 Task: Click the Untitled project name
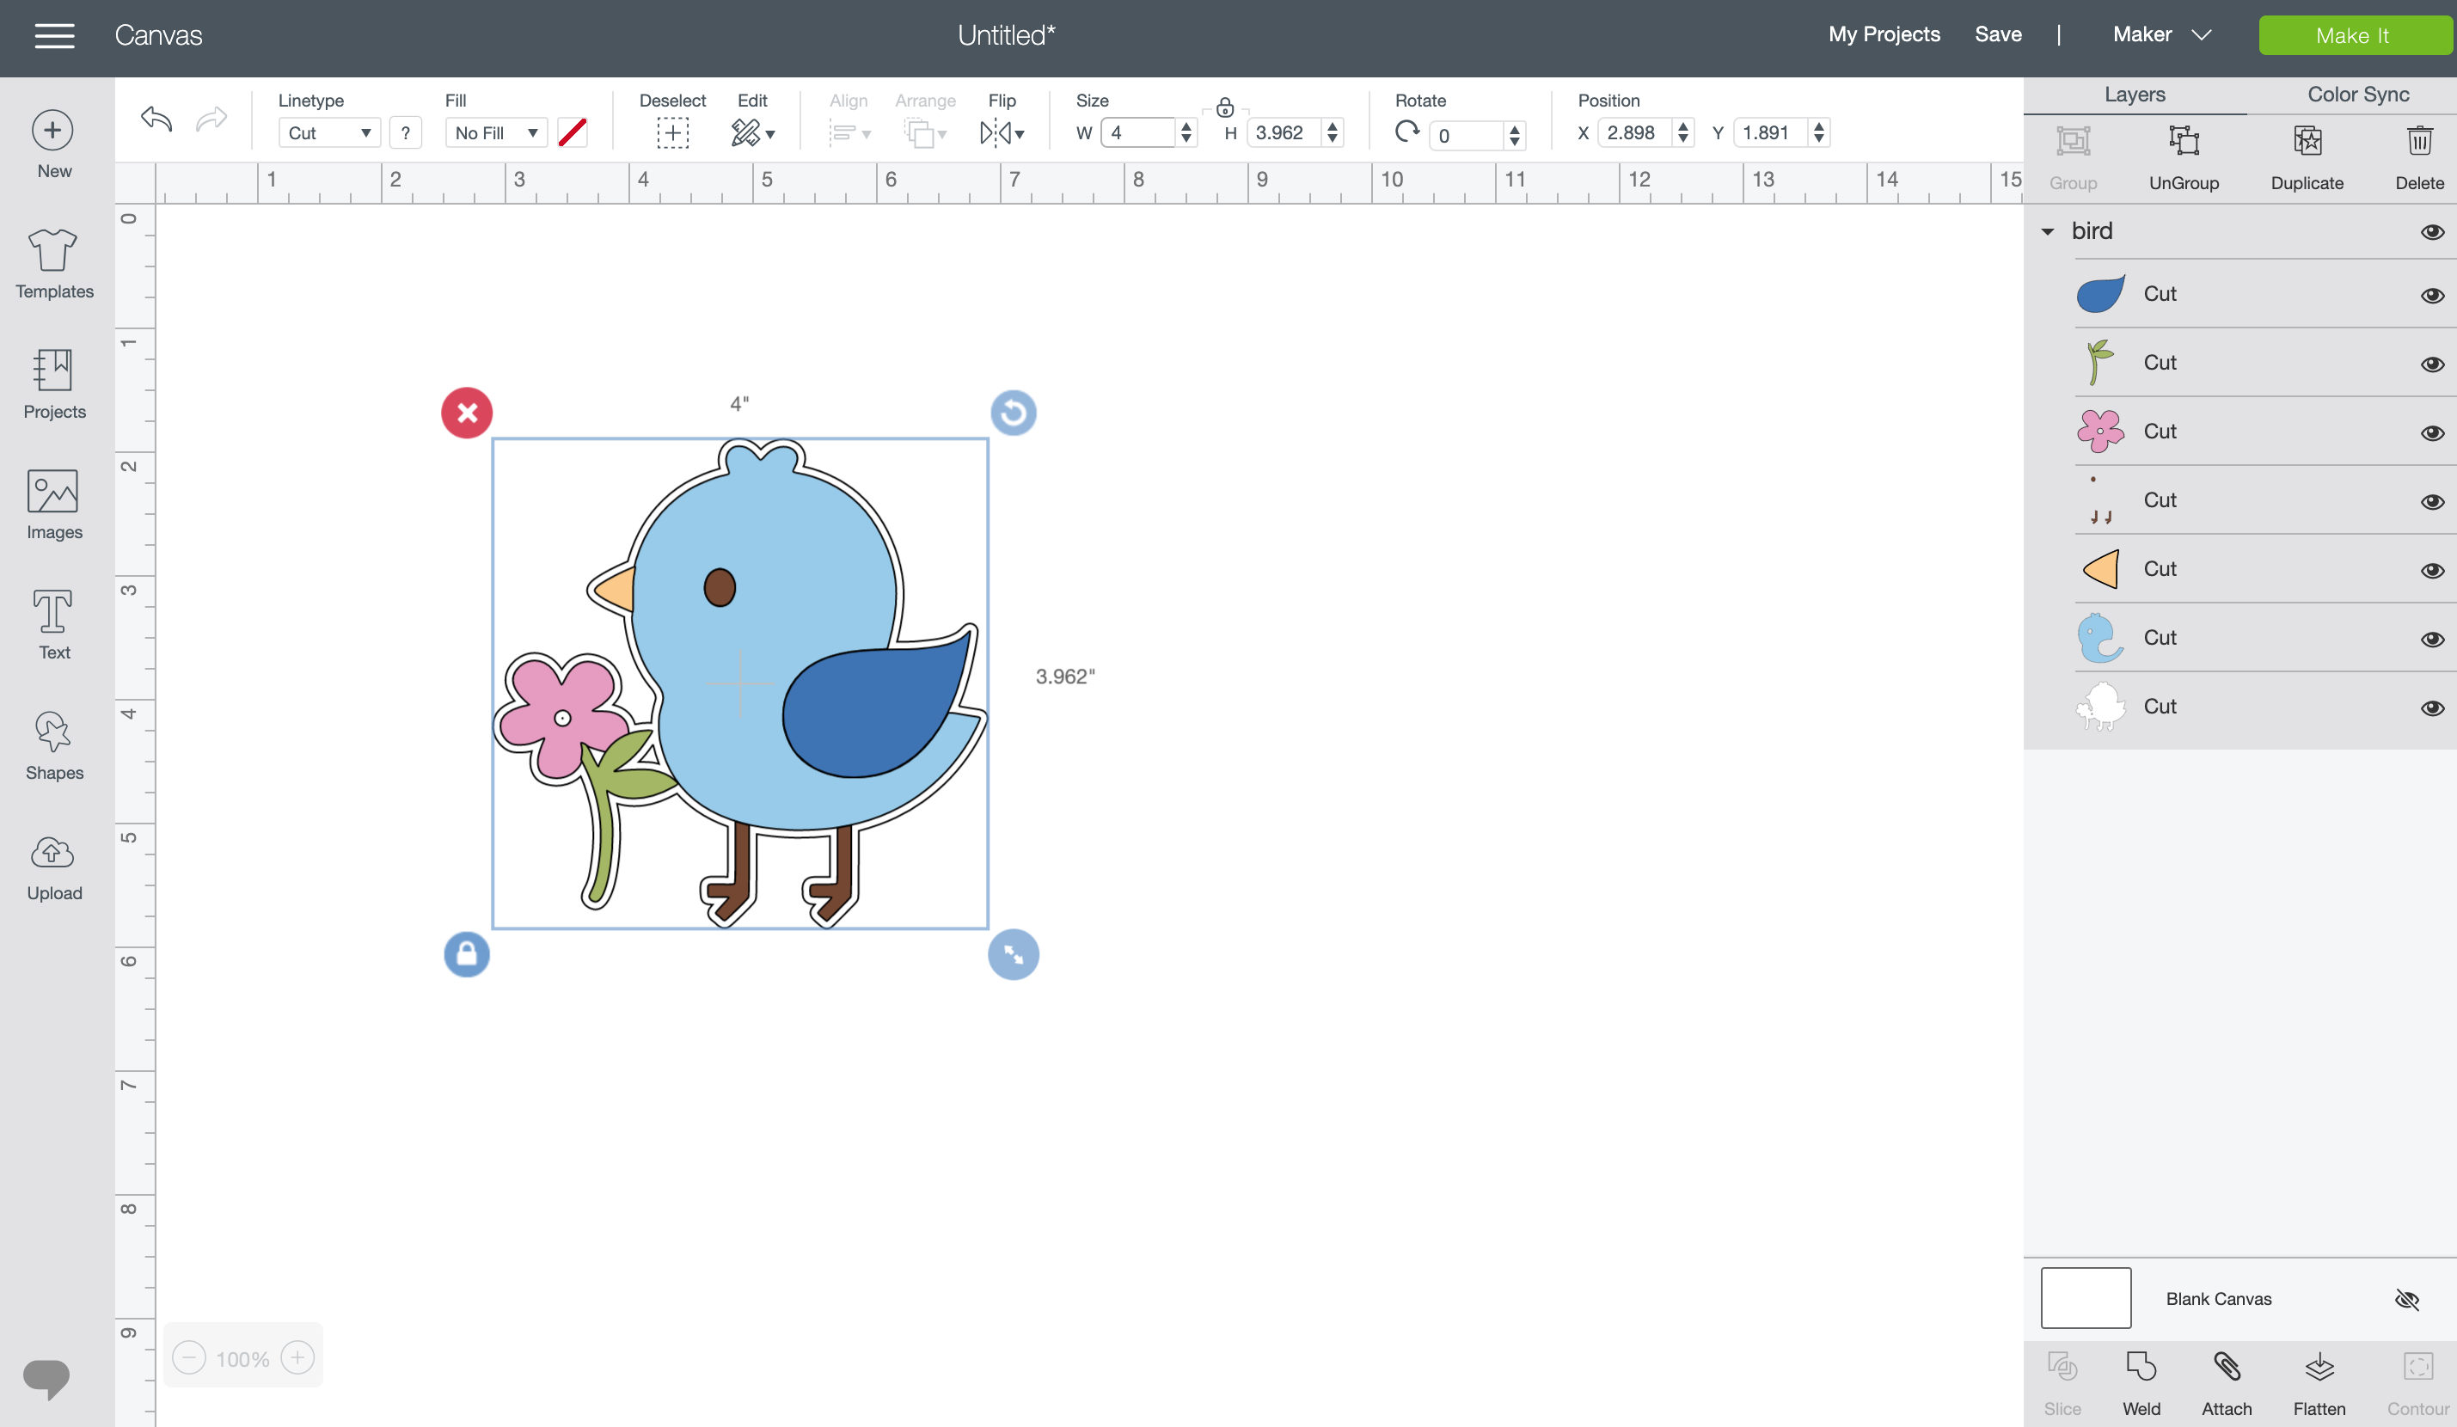[1006, 36]
